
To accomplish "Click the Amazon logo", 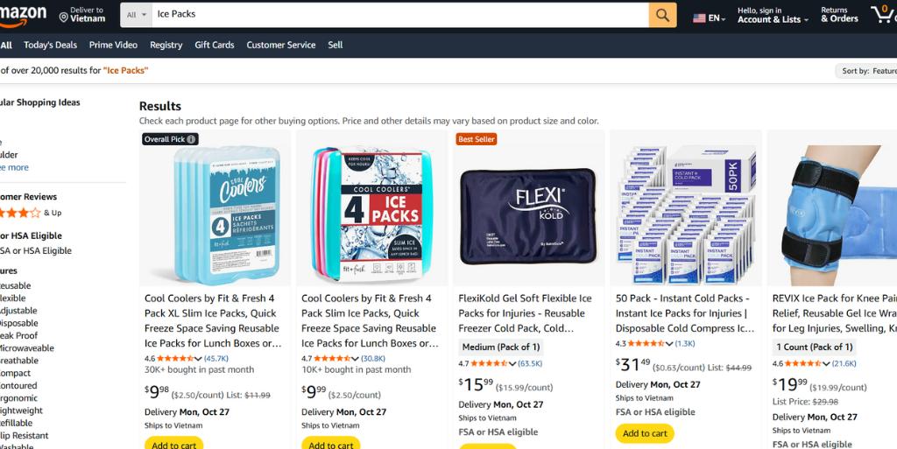I will tap(23, 15).
